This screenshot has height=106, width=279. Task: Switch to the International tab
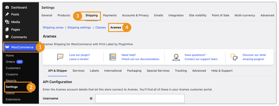pos(113,70)
